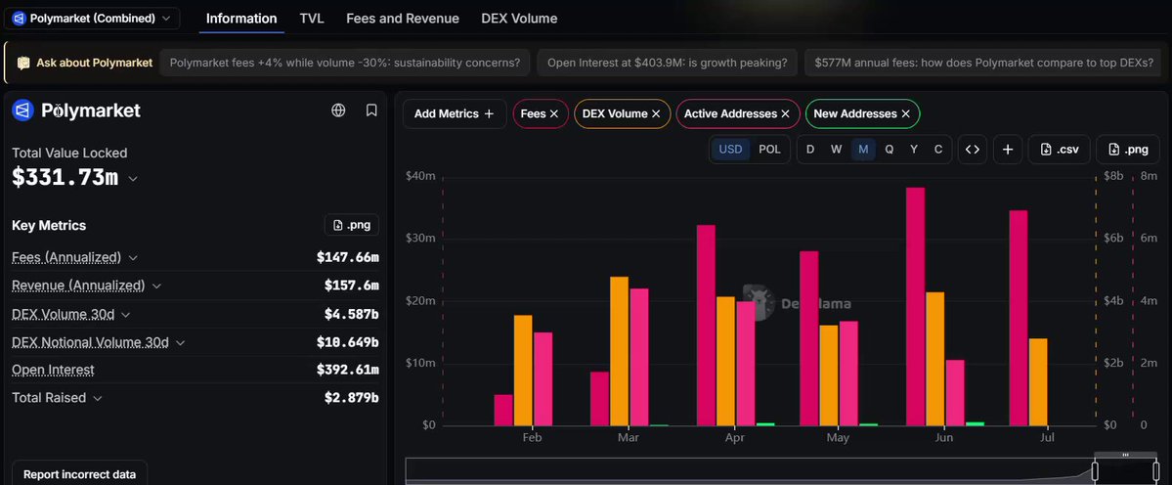Open the Fees and Revenue tab
1172x485 pixels.
coord(403,19)
